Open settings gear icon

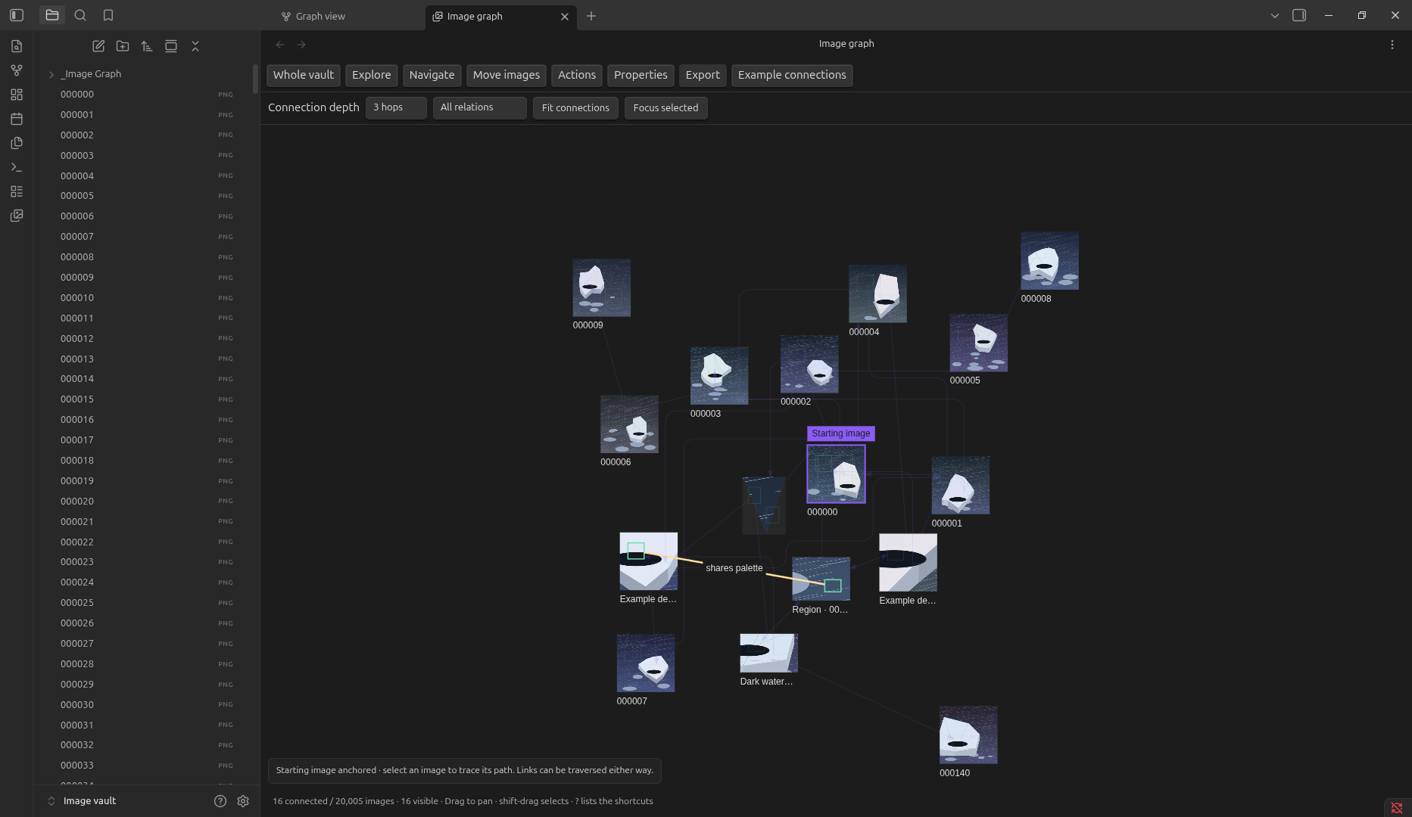click(243, 801)
